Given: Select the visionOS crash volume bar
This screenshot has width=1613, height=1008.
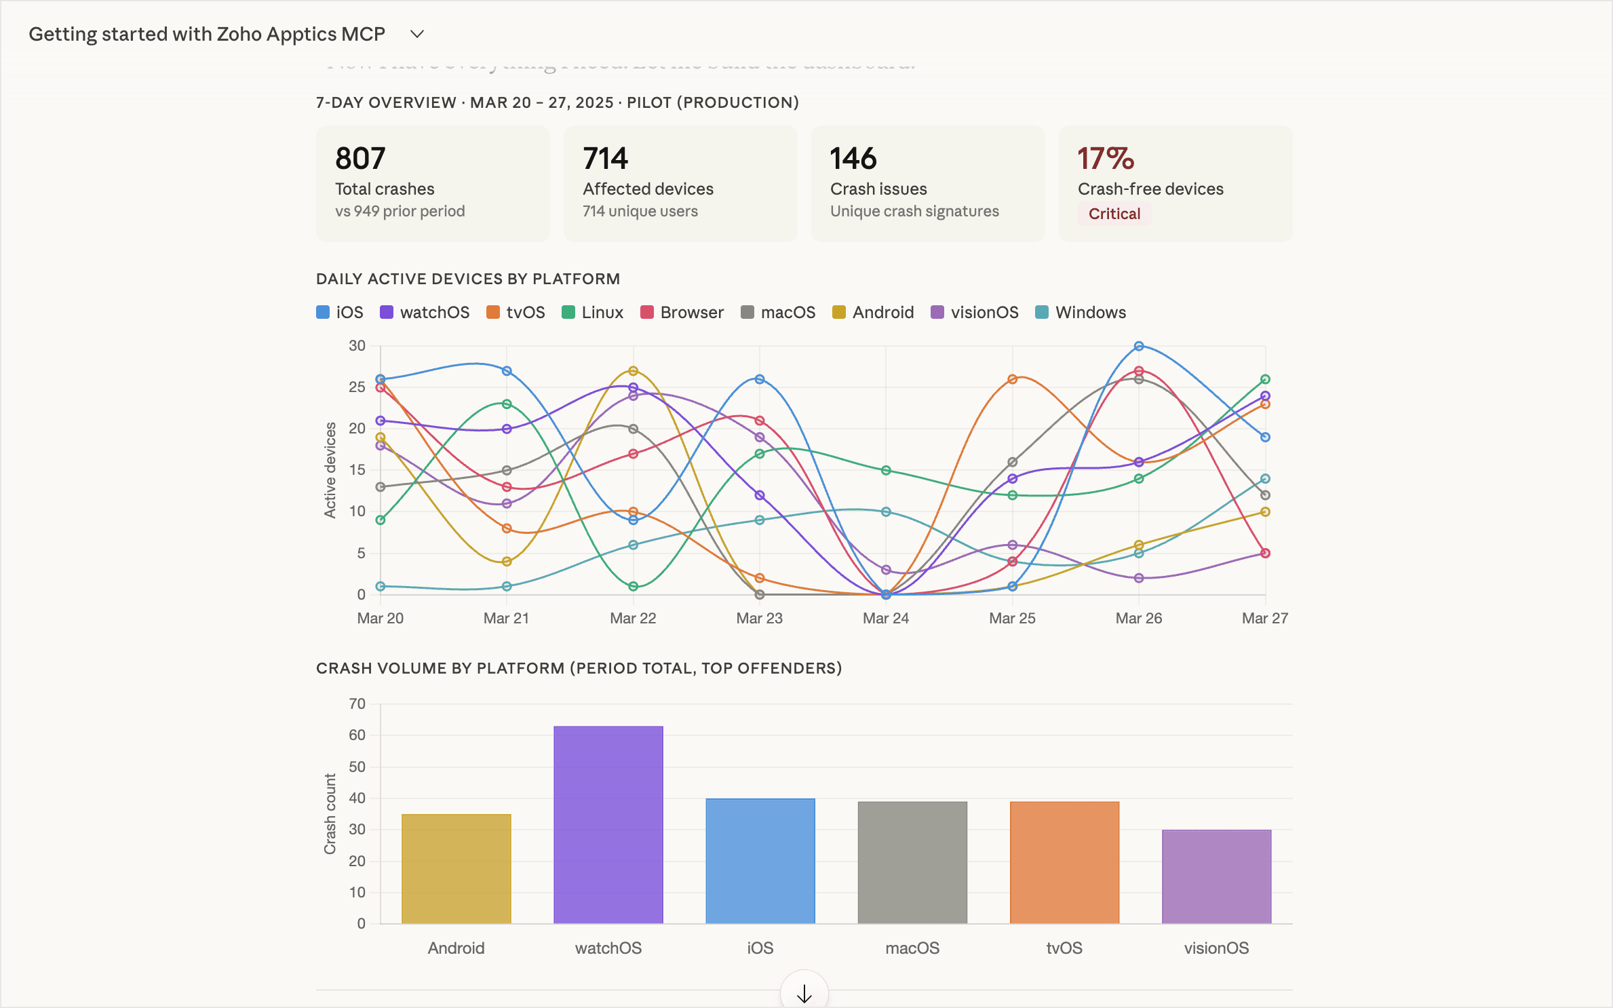Looking at the screenshot, I should click(x=1216, y=876).
